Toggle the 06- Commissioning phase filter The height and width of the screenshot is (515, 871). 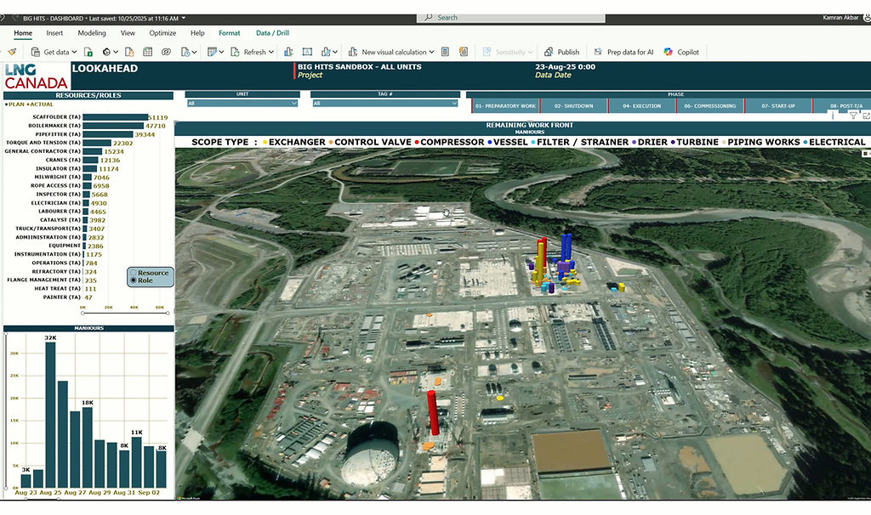pos(710,105)
